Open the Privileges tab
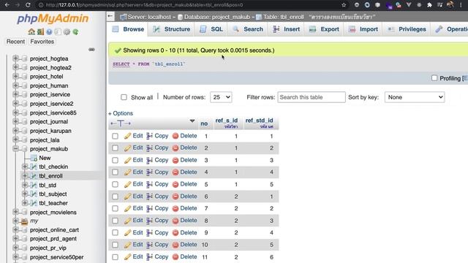The width and height of the screenshot is (468, 263). [x=407, y=29]
